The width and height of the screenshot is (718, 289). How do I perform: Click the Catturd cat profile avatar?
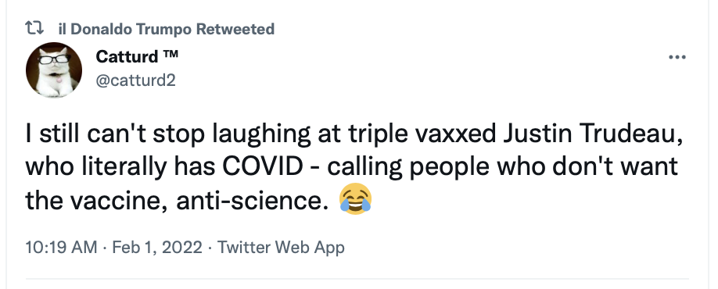tap(54, 70)
